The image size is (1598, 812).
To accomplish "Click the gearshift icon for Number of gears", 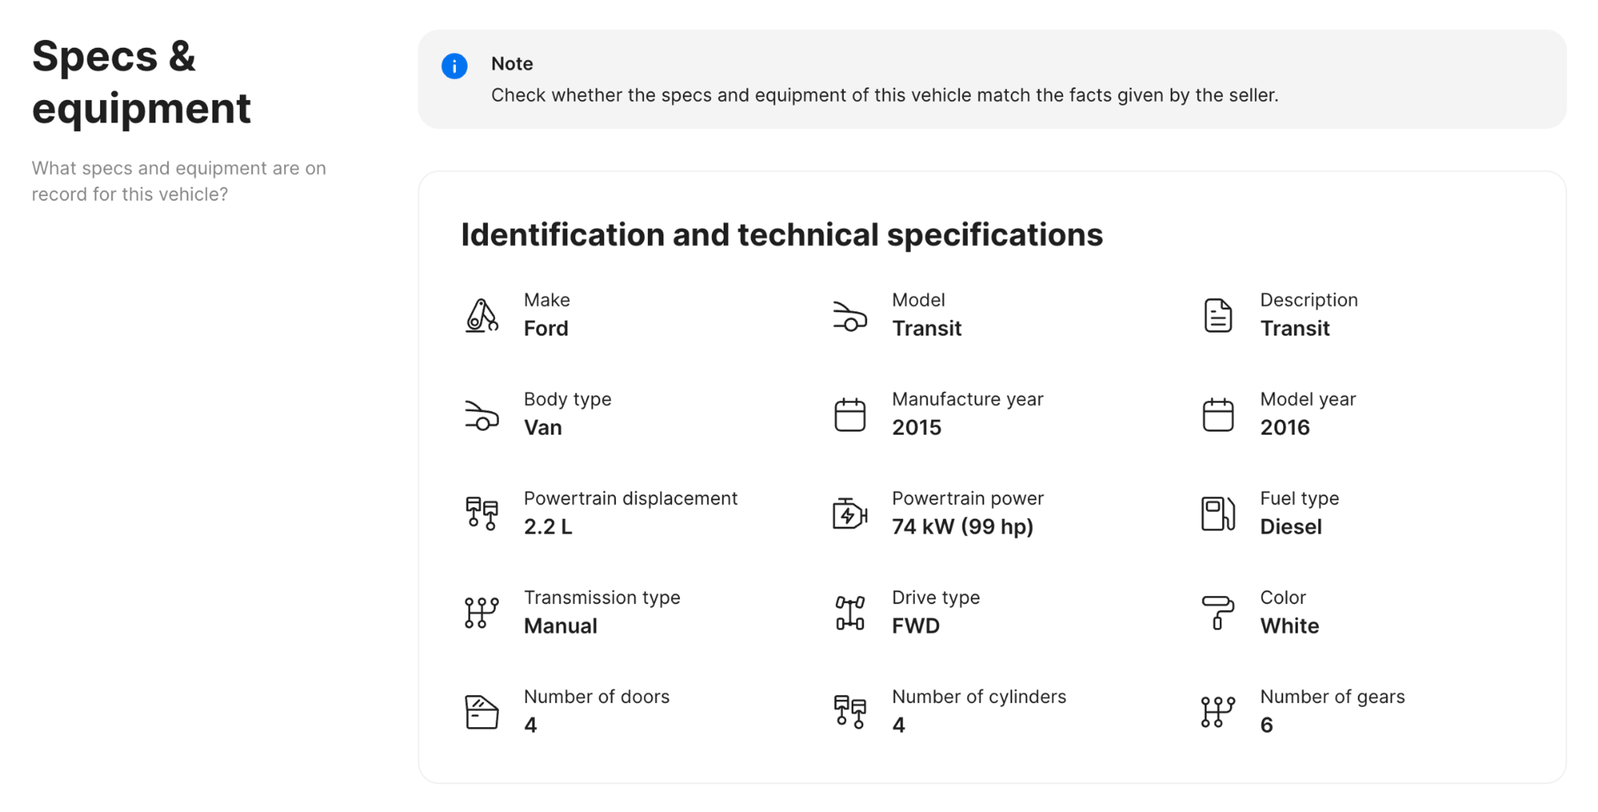I will (x=1218, y=711).
